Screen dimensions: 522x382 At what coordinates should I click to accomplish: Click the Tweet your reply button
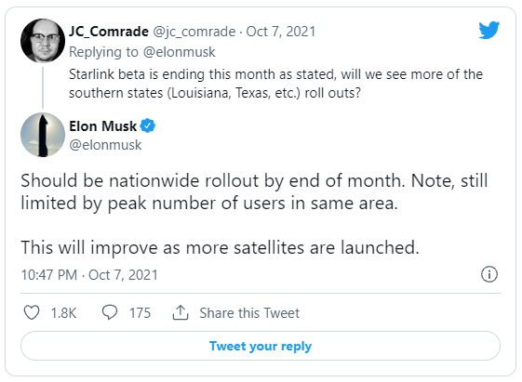pyautogui.click(x=261, y=346)
